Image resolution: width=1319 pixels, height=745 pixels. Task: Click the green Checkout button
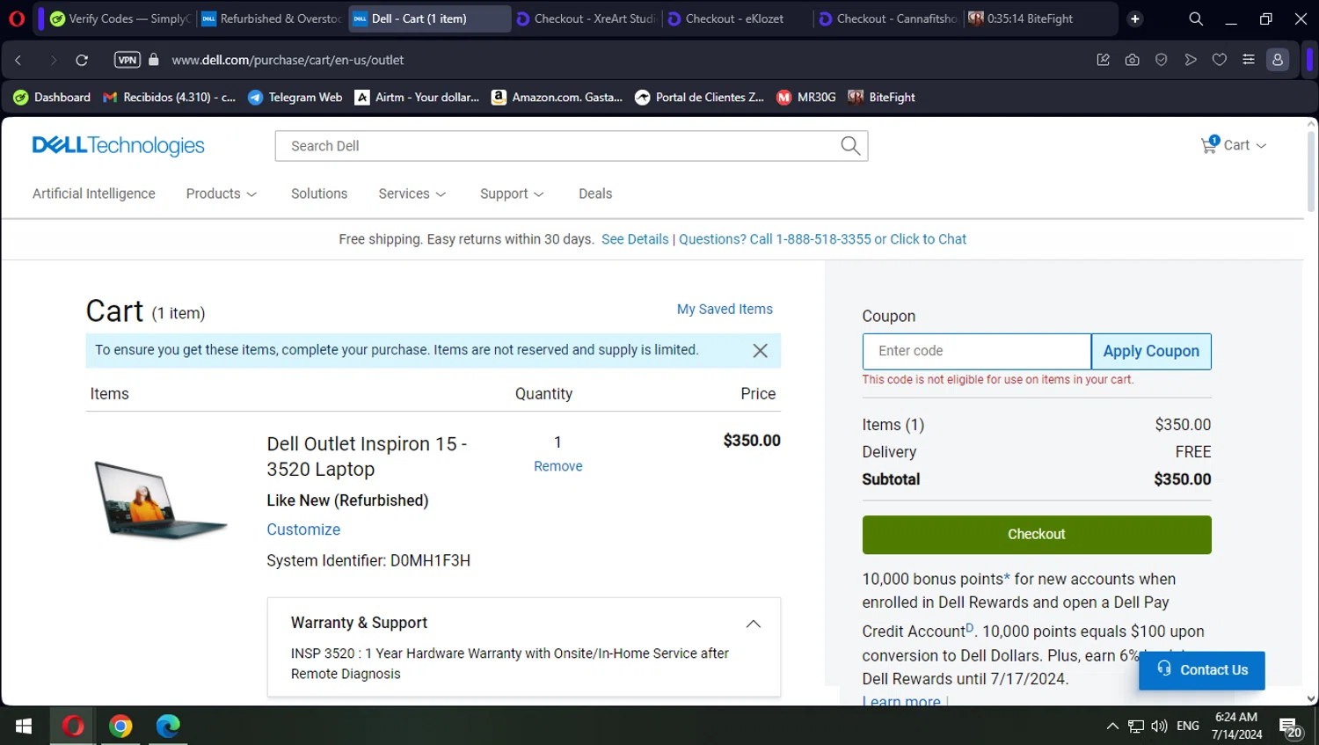pos(1037,535)
